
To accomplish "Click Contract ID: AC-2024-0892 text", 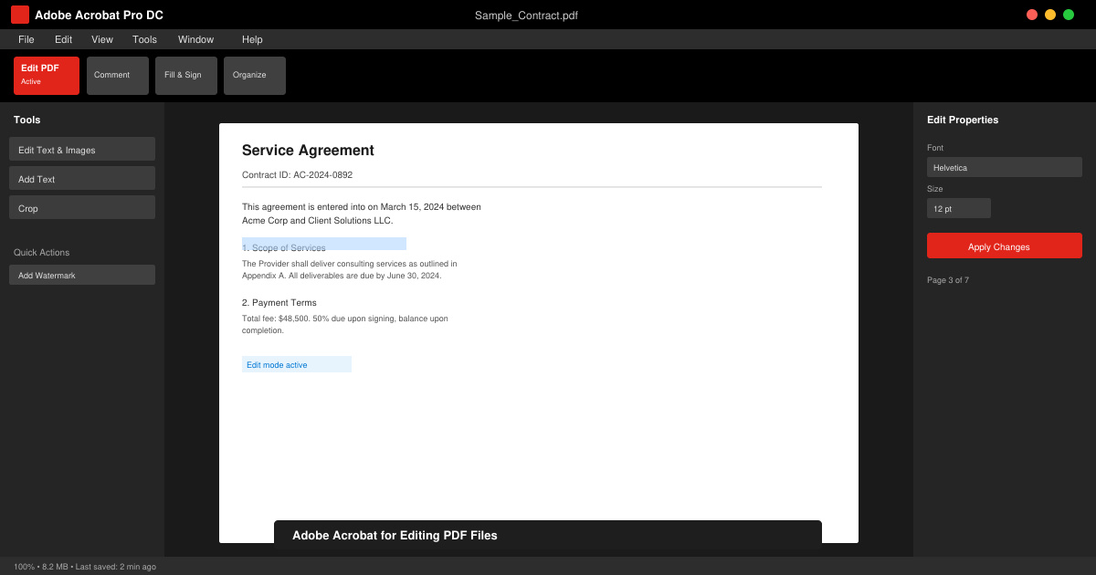I will 297,175.
